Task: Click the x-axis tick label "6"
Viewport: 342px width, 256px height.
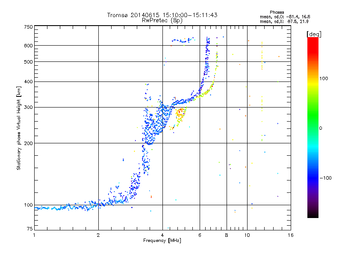Action: point(200,235)
